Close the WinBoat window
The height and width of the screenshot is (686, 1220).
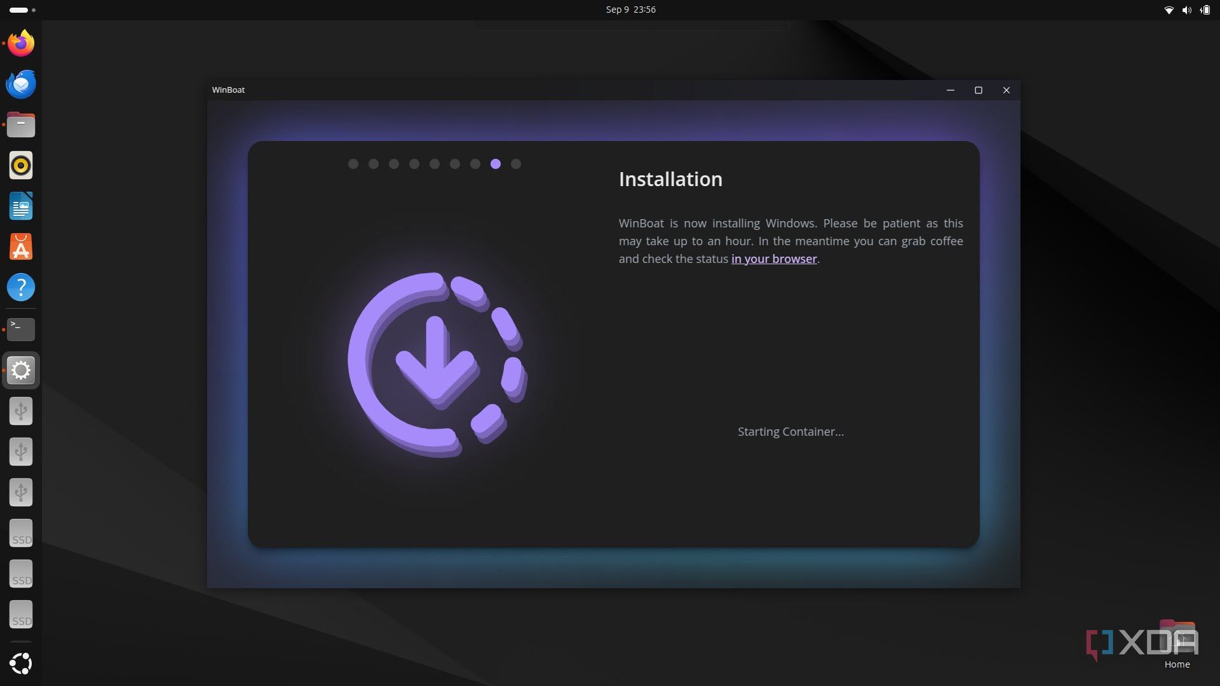(x=1006, y=90)
